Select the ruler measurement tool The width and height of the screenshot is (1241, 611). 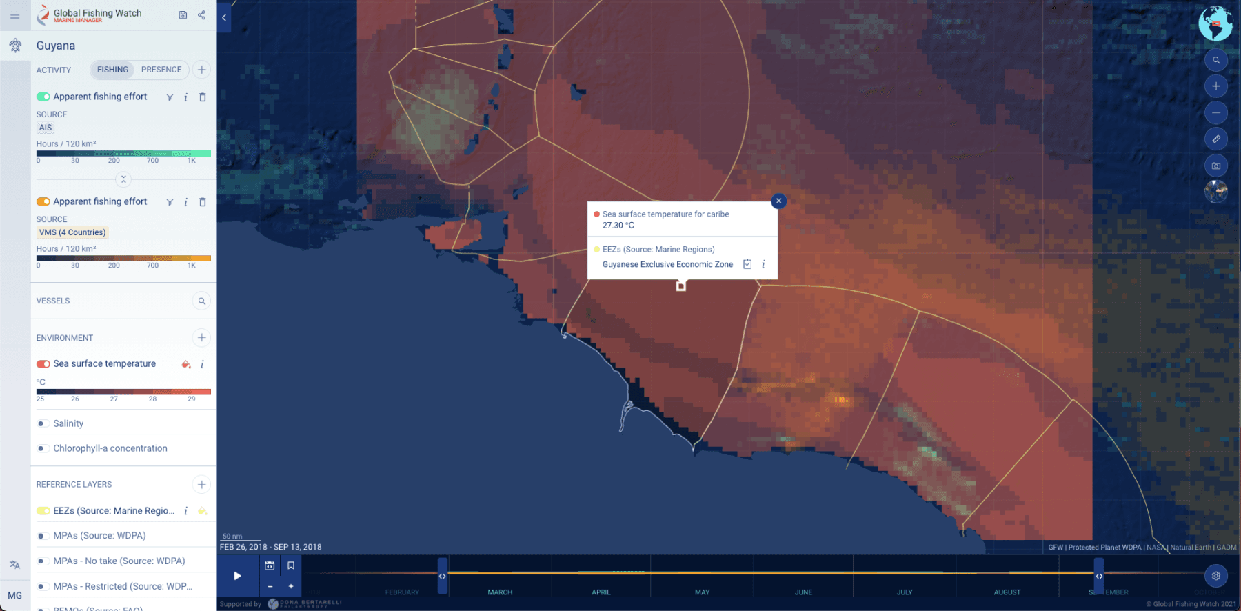1215,139
